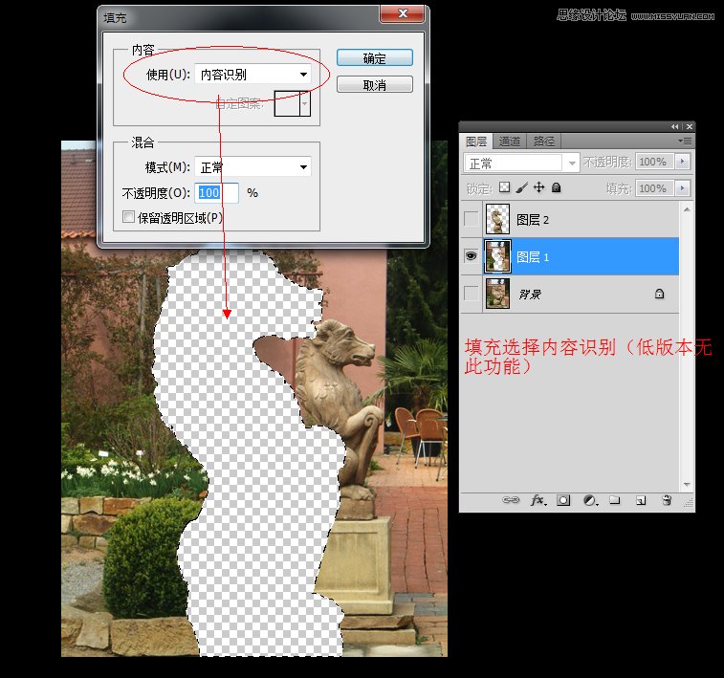Click the custom pattern swatch
Screen dimensions: 724x678
(287, 103)
